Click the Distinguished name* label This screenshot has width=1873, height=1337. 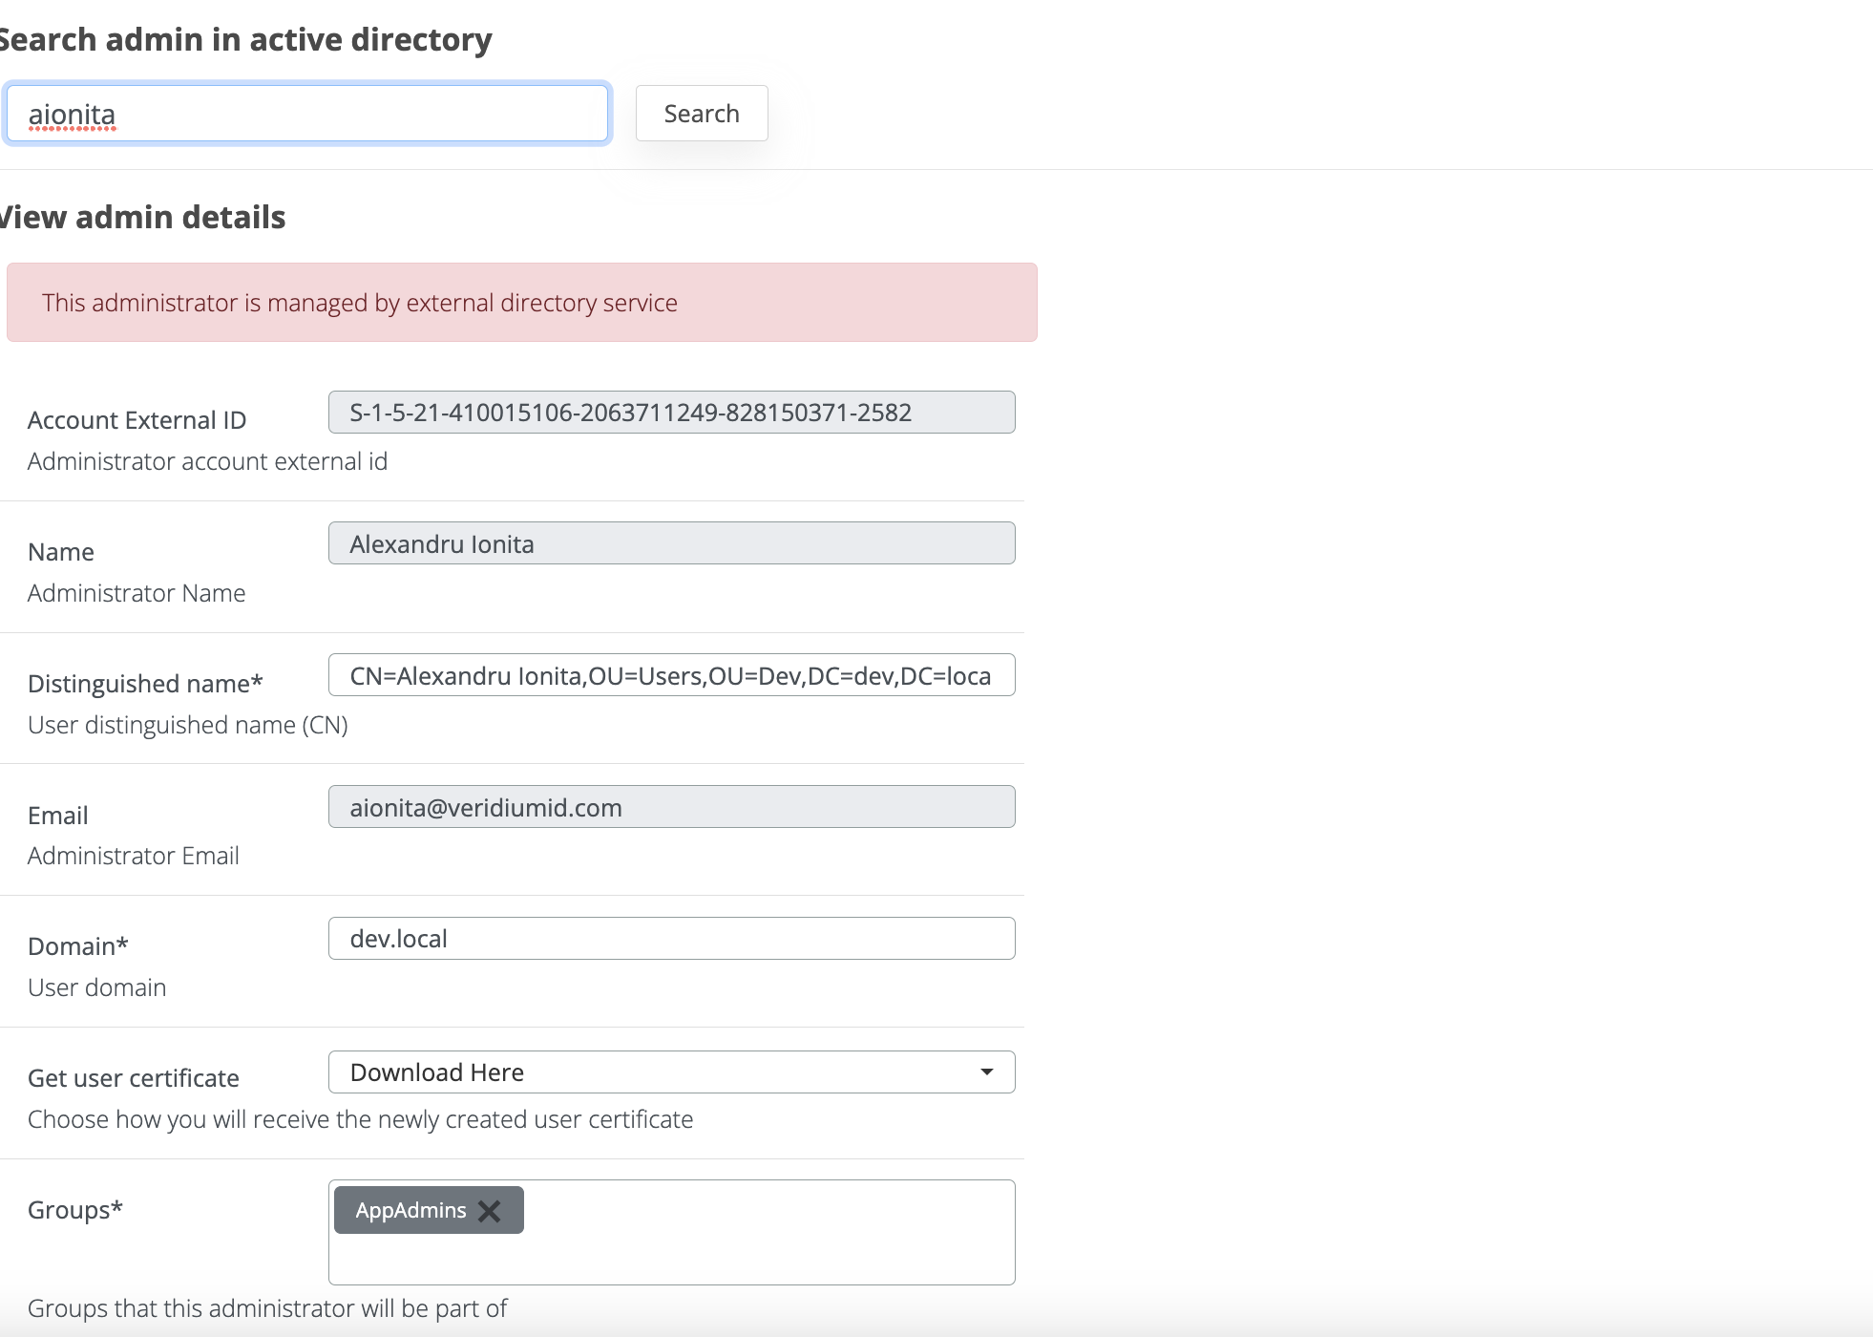pos(145,684)
